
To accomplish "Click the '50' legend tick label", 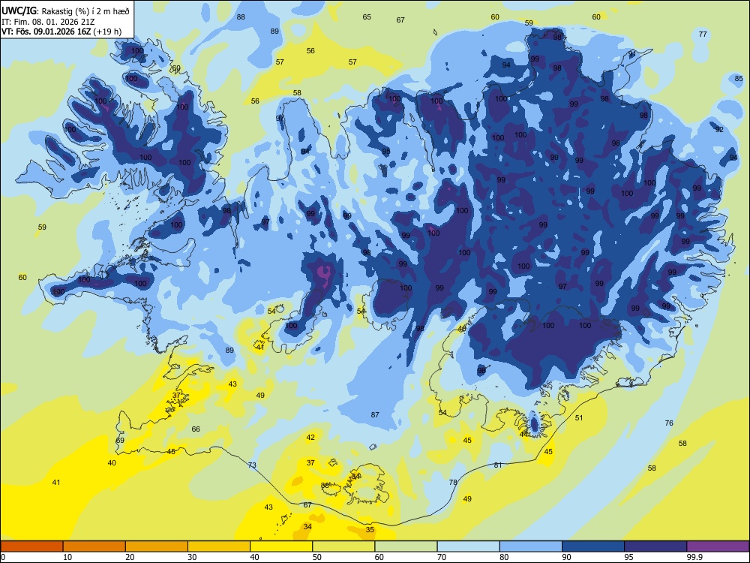I will [317, 557].
